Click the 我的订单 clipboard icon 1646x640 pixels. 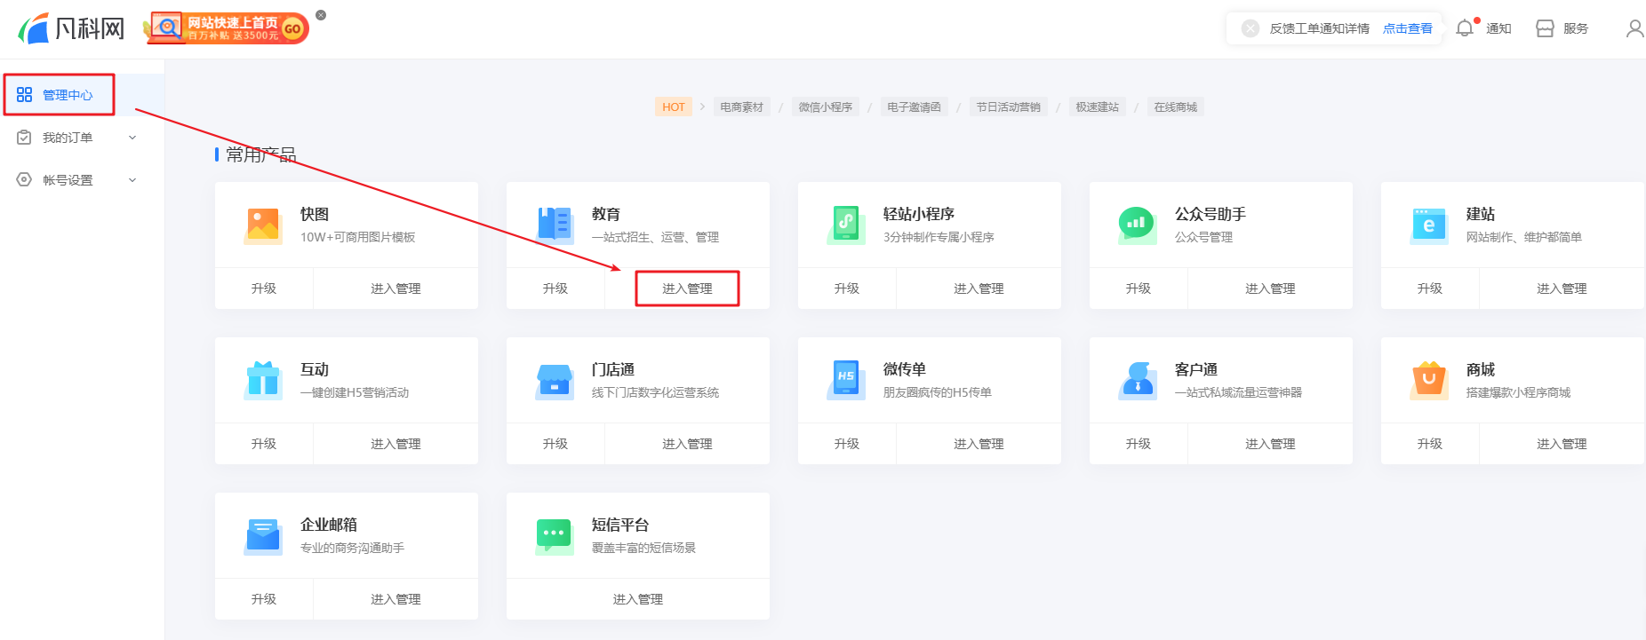click(24, 138)
